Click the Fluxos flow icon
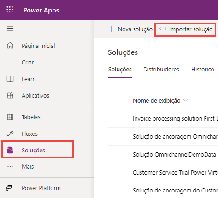The image size is (218, 198). tap(10, 134)
